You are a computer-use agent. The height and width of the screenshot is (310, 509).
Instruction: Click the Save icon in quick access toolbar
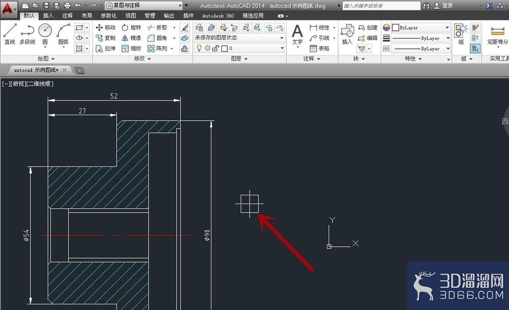click(x=46, y=5)
